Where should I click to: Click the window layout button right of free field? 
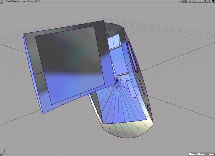(206, 1)
